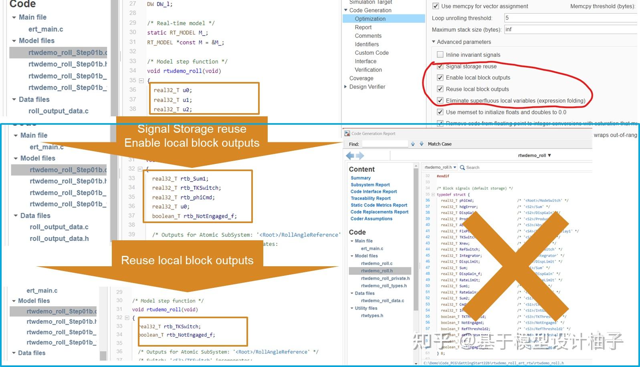Image resolution: width=640 pixels, height=367 pixels.
Task: Open the Code Interface Report link
Action: (x=374, y=192)
